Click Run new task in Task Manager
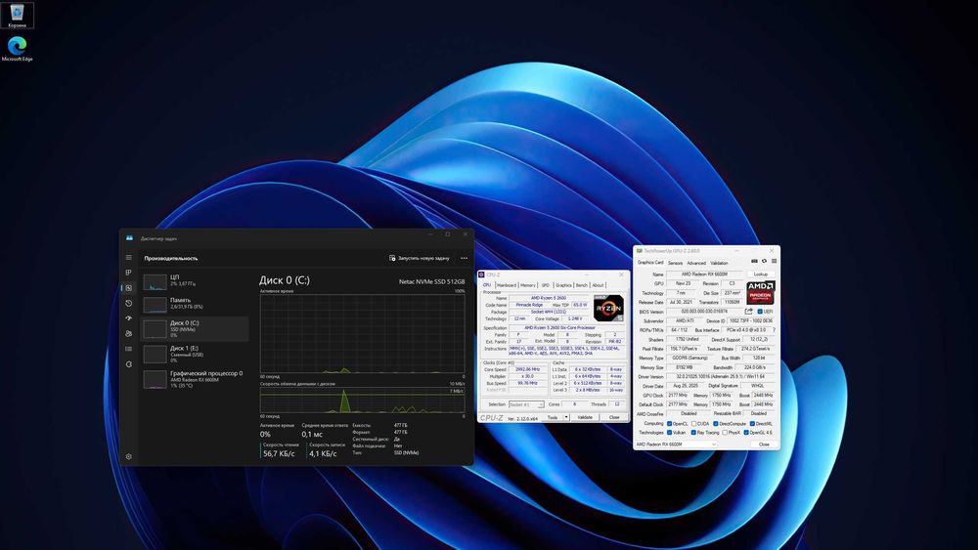The width and height of the screenshot is (978, 550). pos(419,258)
